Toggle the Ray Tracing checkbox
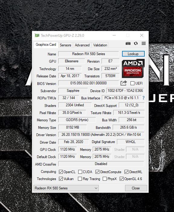Screen dimensions: 174x212 [x=80, y=179]
